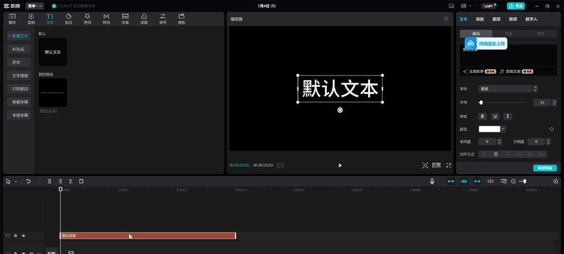Switch to the 朗读 tab in properties panel
Image resolution: width=564 pixels, height=254 pixels.
coord(513,19)
